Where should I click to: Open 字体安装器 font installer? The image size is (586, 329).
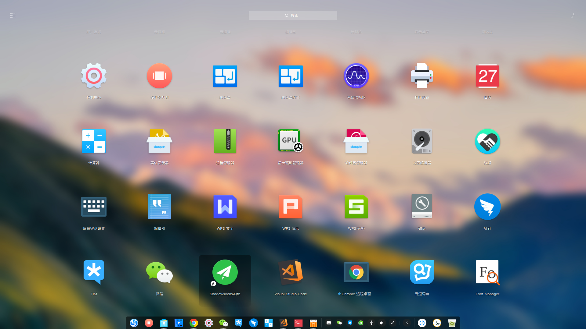point(159,141)
